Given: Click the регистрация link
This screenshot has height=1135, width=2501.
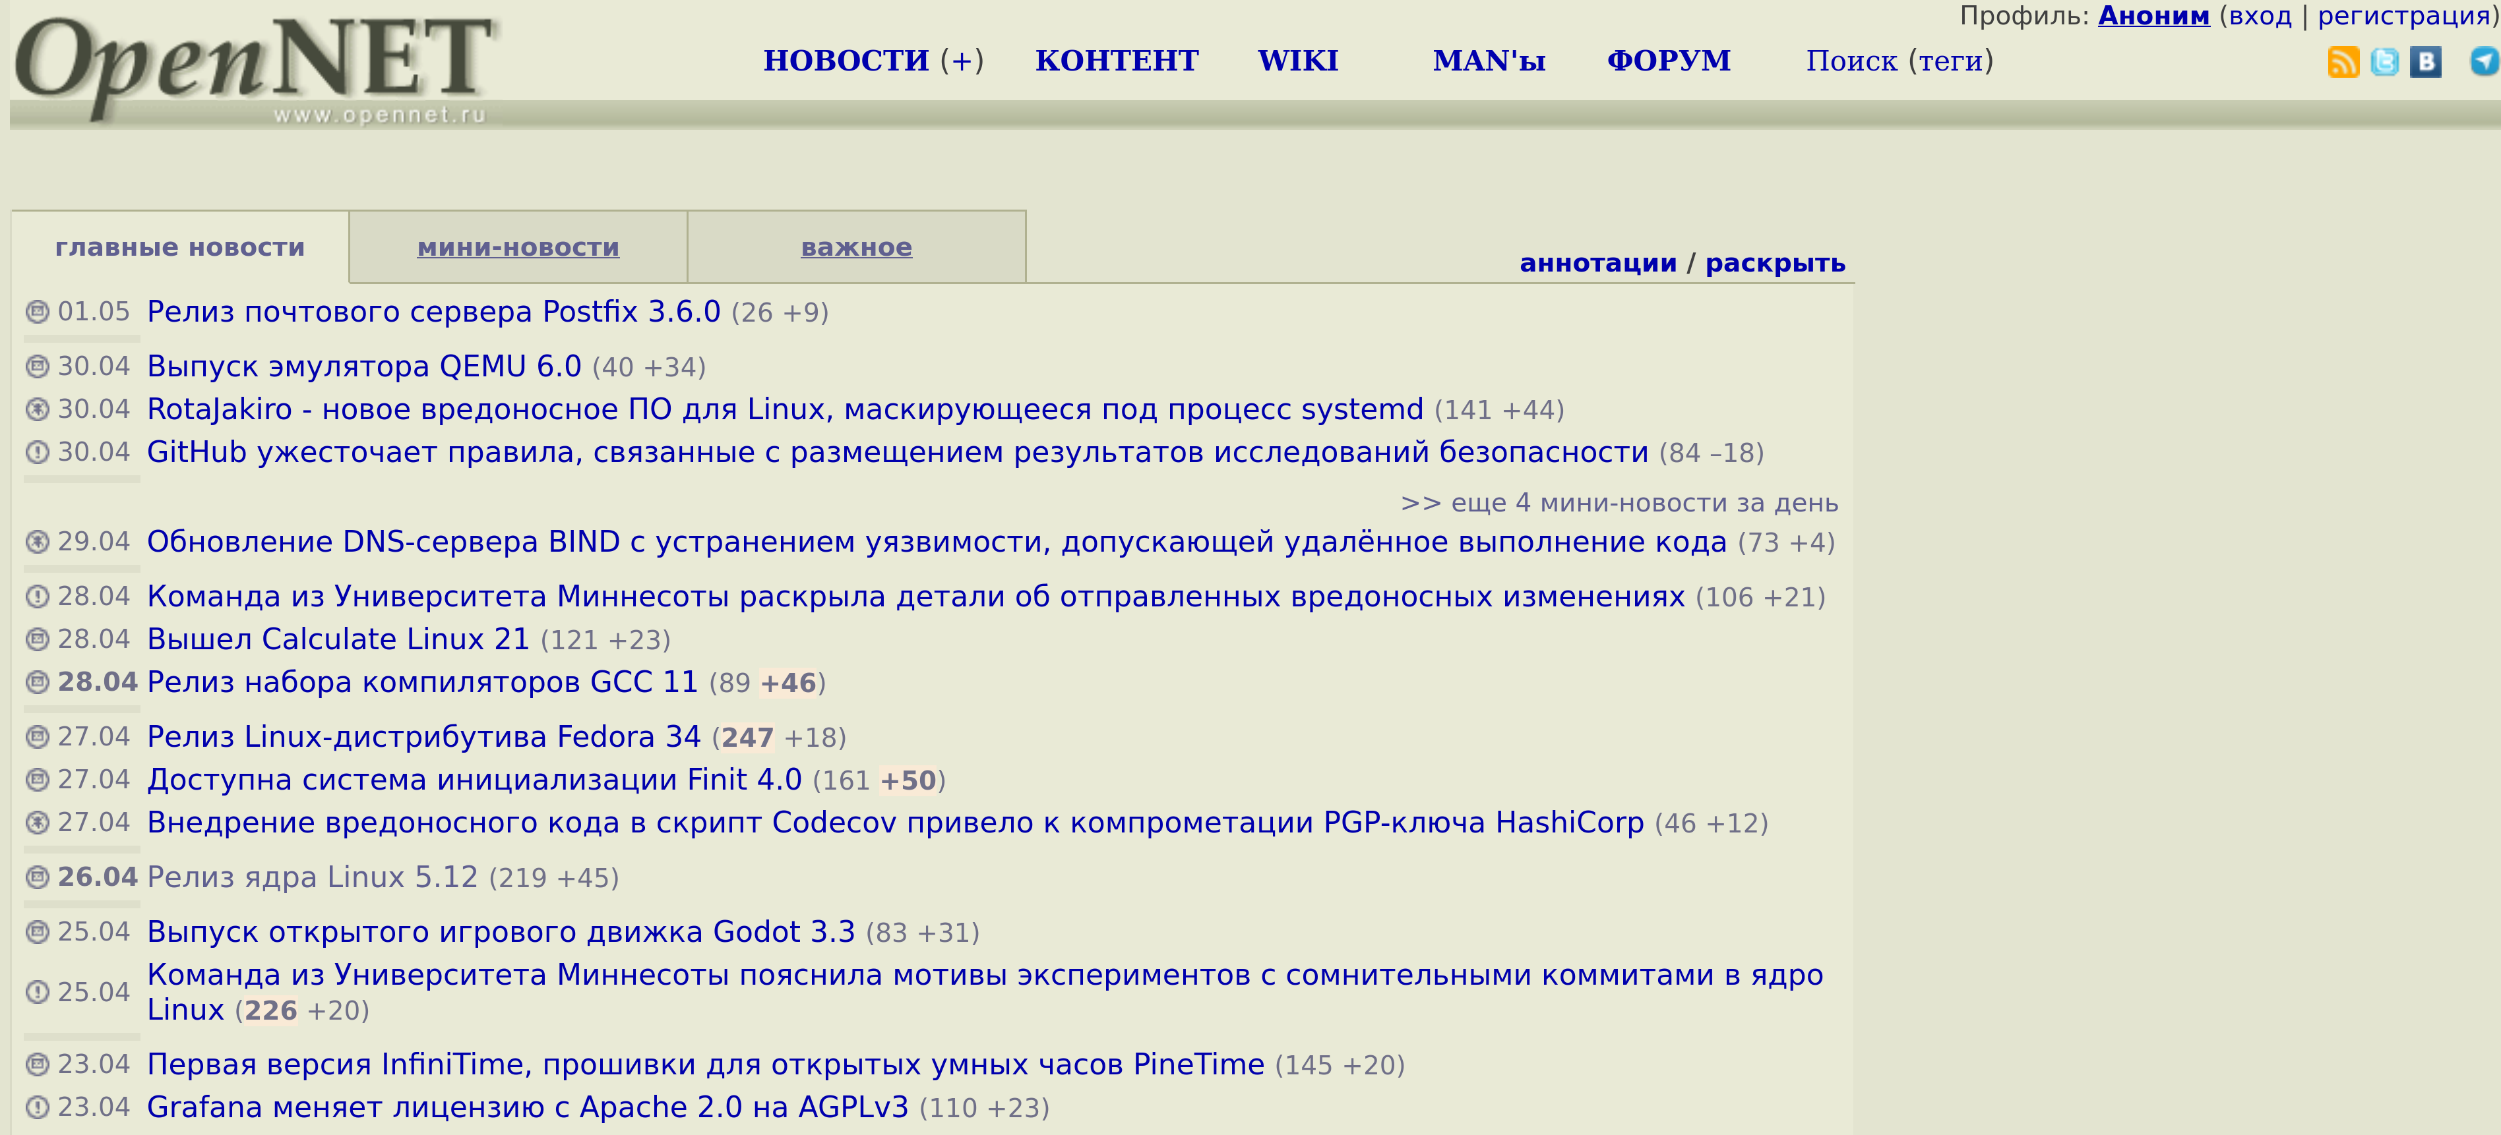Looking at the screenshot, I should (x=2403, y=16).
